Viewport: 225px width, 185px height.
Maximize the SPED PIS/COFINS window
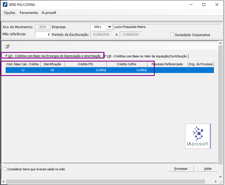(204, 5)
